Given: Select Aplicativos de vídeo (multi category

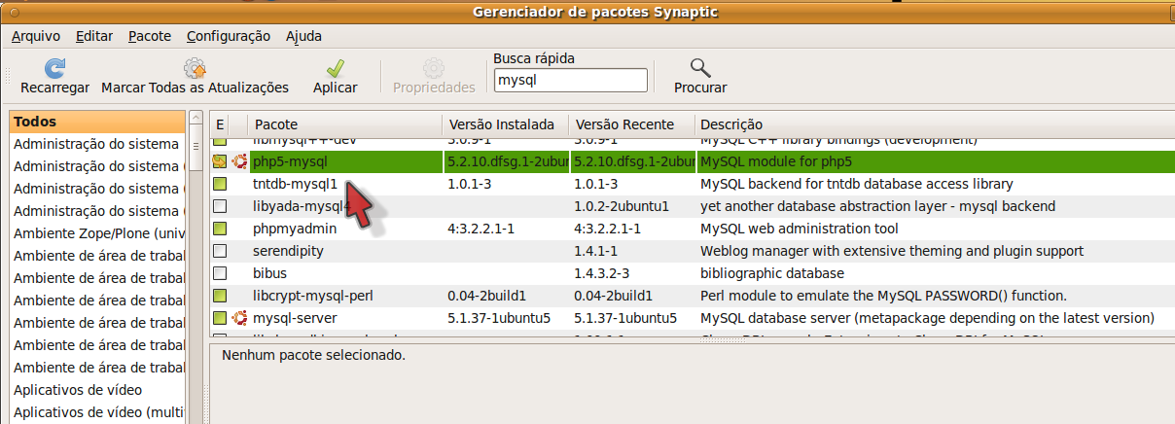Looking at the screenshot, I should coord(97,412).
